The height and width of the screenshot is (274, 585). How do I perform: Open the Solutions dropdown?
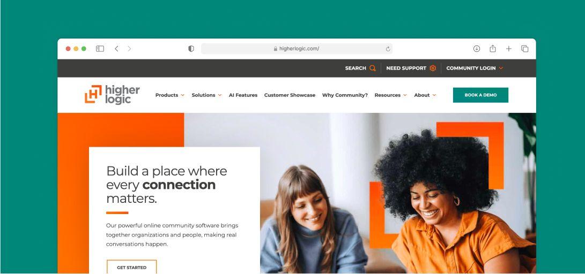click(206, 95)
